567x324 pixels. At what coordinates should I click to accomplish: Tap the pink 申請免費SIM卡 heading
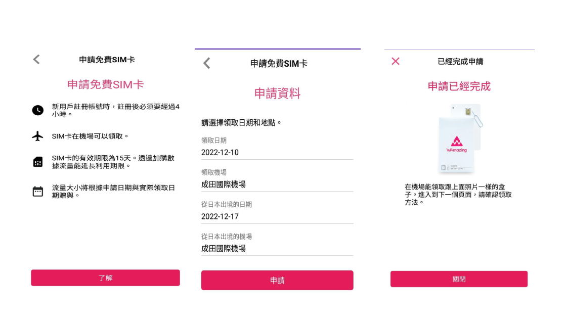click(x=106, y=84)
